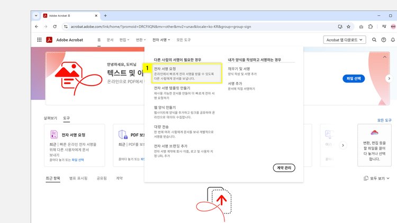Image resolution: width=397 pixels, height=223 pixels.
Task: Switch to the 도구 tab
Action: [x=66, y=118]
